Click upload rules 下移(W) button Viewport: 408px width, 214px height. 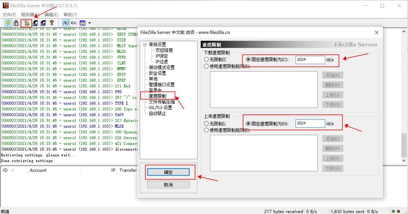[333, 169]
